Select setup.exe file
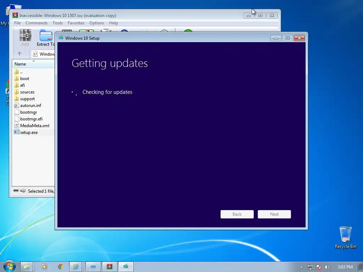The width and height of the screenshot is (363, 272). point(26,132)
